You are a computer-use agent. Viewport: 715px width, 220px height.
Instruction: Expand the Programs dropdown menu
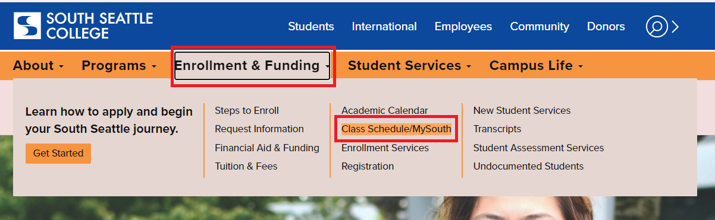(119, 66)
